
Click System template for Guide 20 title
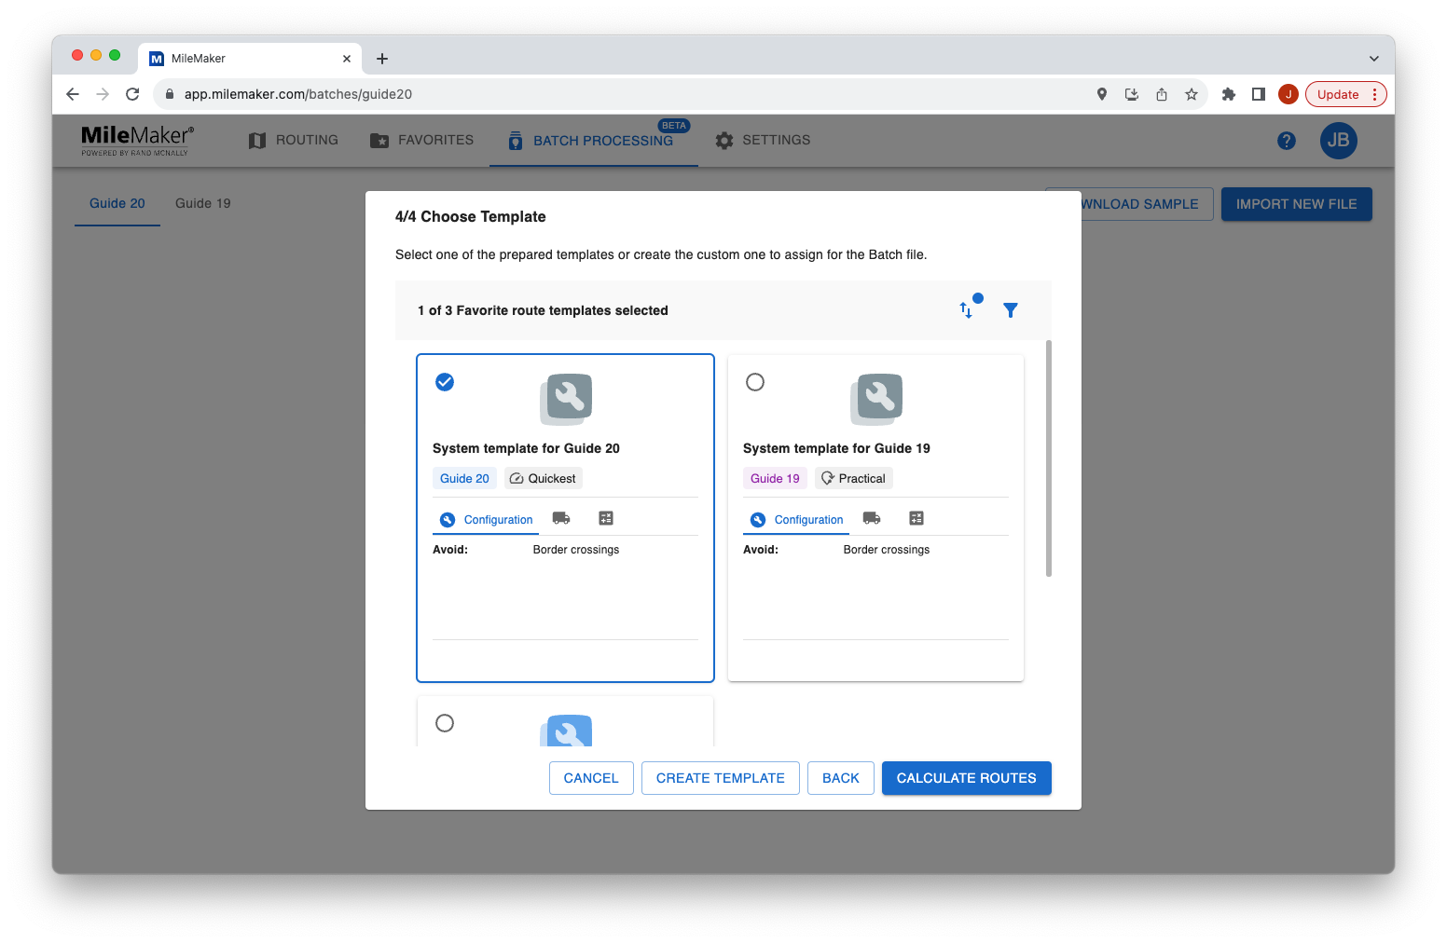[526, 448]
